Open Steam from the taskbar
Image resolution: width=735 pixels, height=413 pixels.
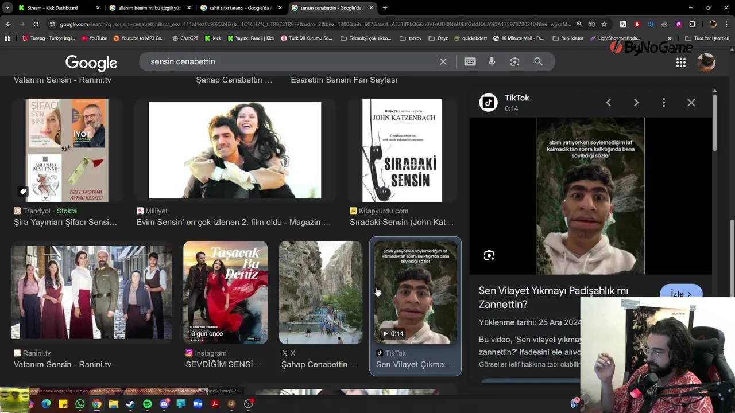(130, 404)
